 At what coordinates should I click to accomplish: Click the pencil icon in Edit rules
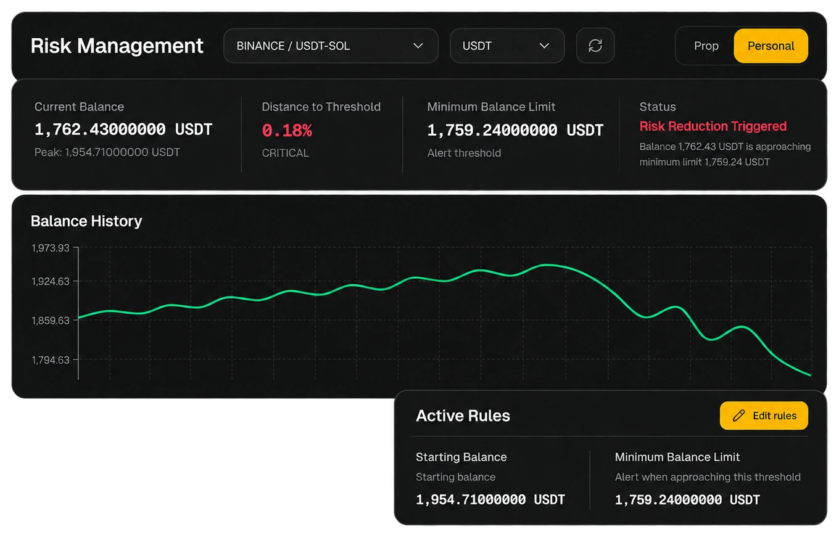click(738, 416)
